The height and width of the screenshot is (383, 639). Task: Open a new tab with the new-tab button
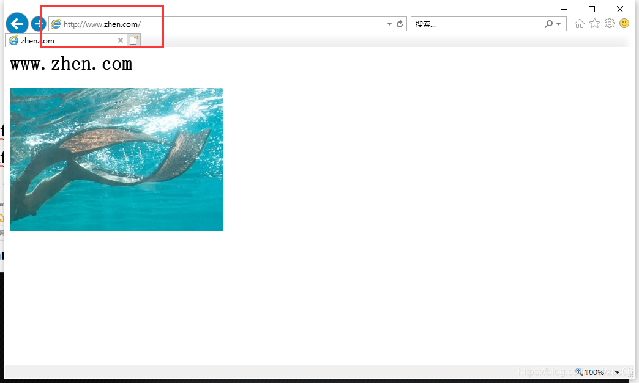coord(134,40)
